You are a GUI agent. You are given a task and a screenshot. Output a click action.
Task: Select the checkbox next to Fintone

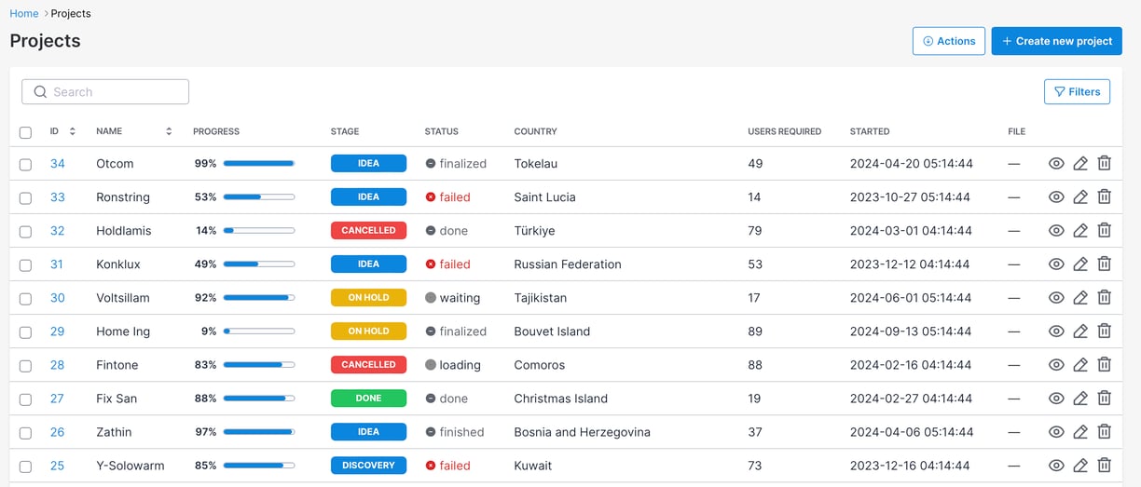click(25, 365)
